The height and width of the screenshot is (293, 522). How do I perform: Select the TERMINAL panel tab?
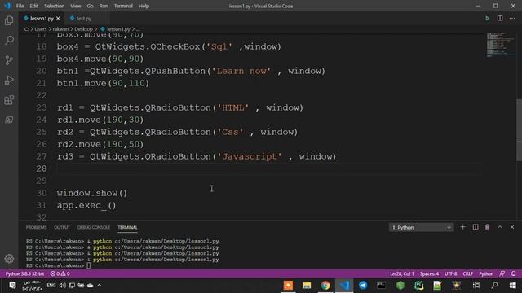[x=127, y=228]
